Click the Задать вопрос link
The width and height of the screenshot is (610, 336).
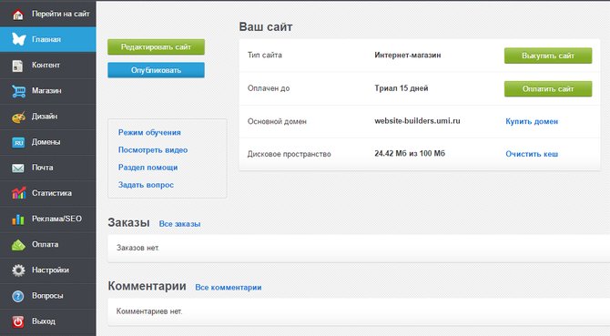(x=146, y=185)
